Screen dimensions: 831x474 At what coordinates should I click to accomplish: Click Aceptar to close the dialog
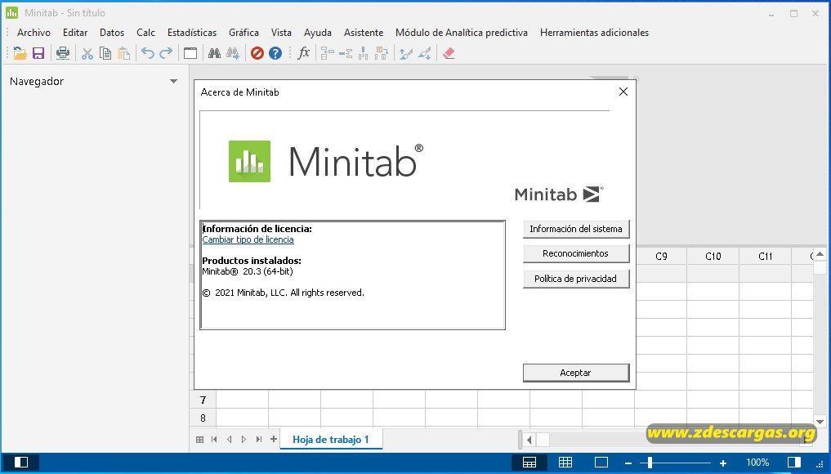[x=576, y=373]
